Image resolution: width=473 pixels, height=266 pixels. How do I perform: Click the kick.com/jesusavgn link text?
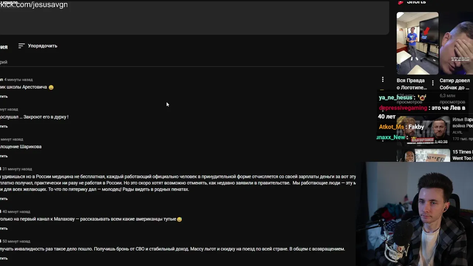click(34, 5)
